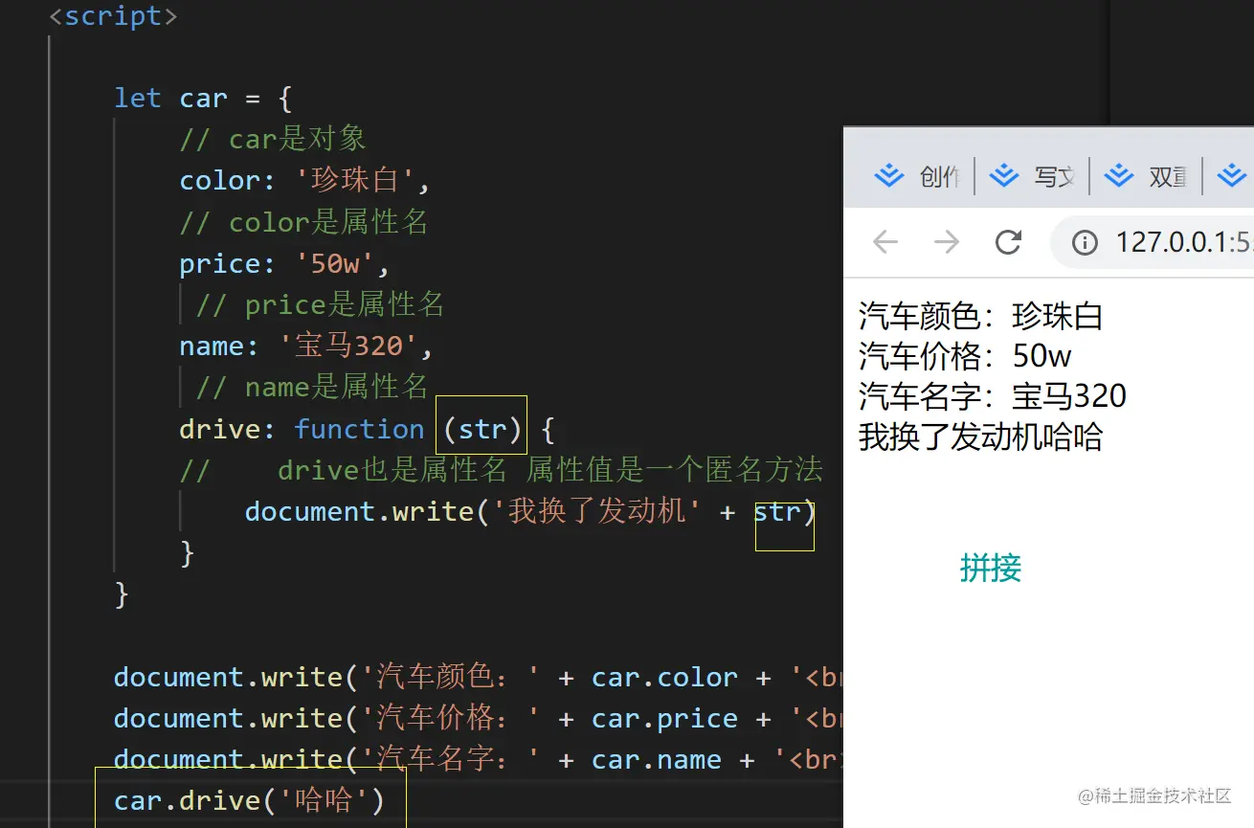The height and width of the screenshot is (828, 1254).
Task: Open the 创作 bookmark
Action: 939,175
